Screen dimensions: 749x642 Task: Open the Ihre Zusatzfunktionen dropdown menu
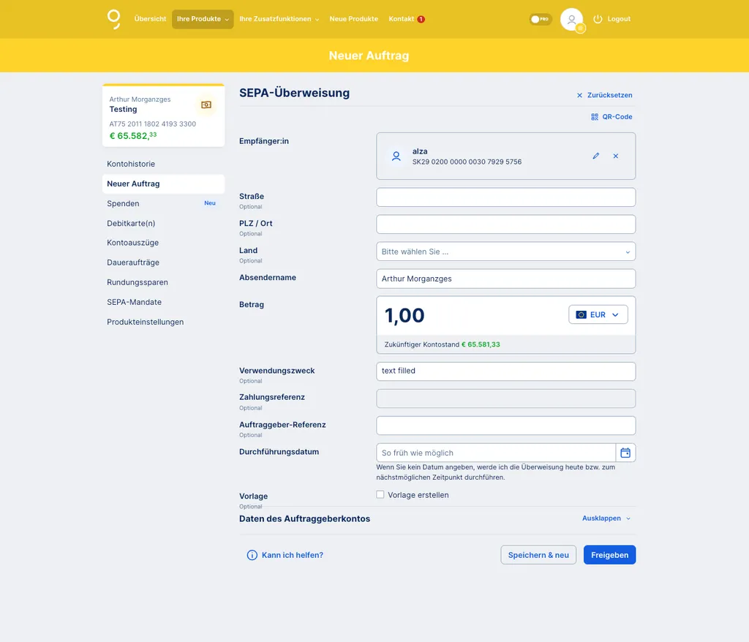pyautogui.click(x=279, y=19)
